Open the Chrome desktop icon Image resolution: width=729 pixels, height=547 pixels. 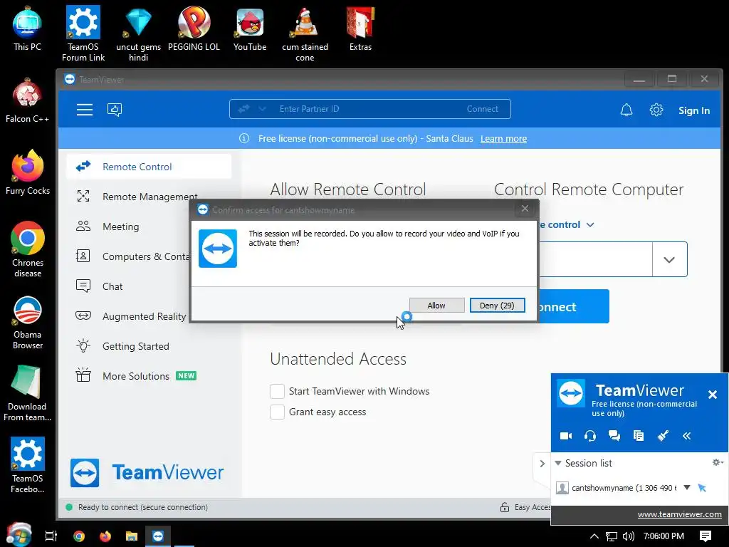tap(28, 249)
